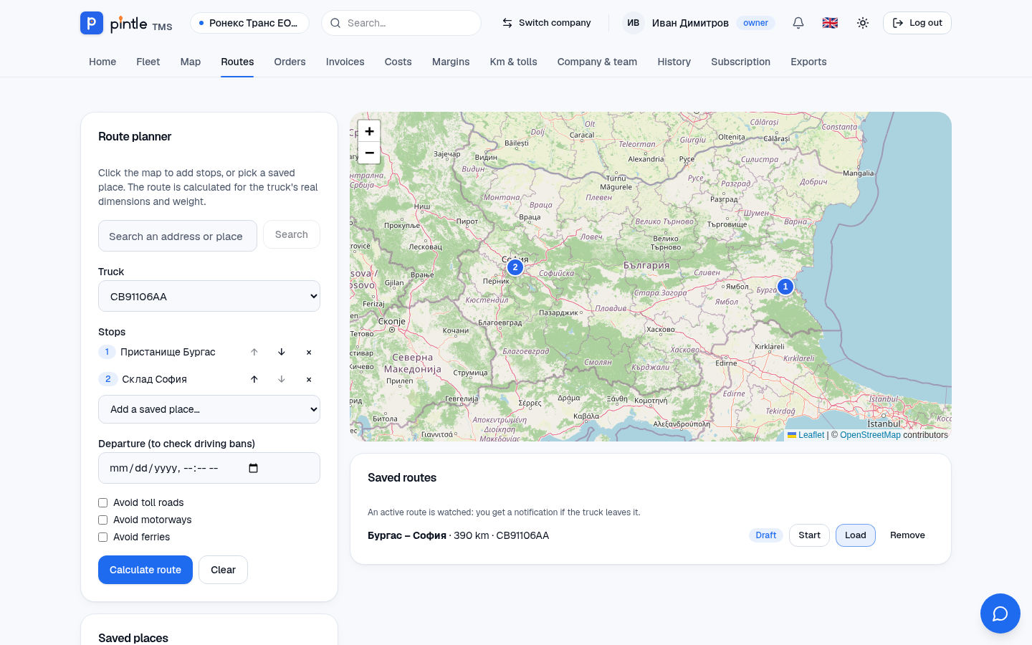Remove the Пристанище Бургас stop
Viewport: 1032px width, 645px height.
[309, 352]
